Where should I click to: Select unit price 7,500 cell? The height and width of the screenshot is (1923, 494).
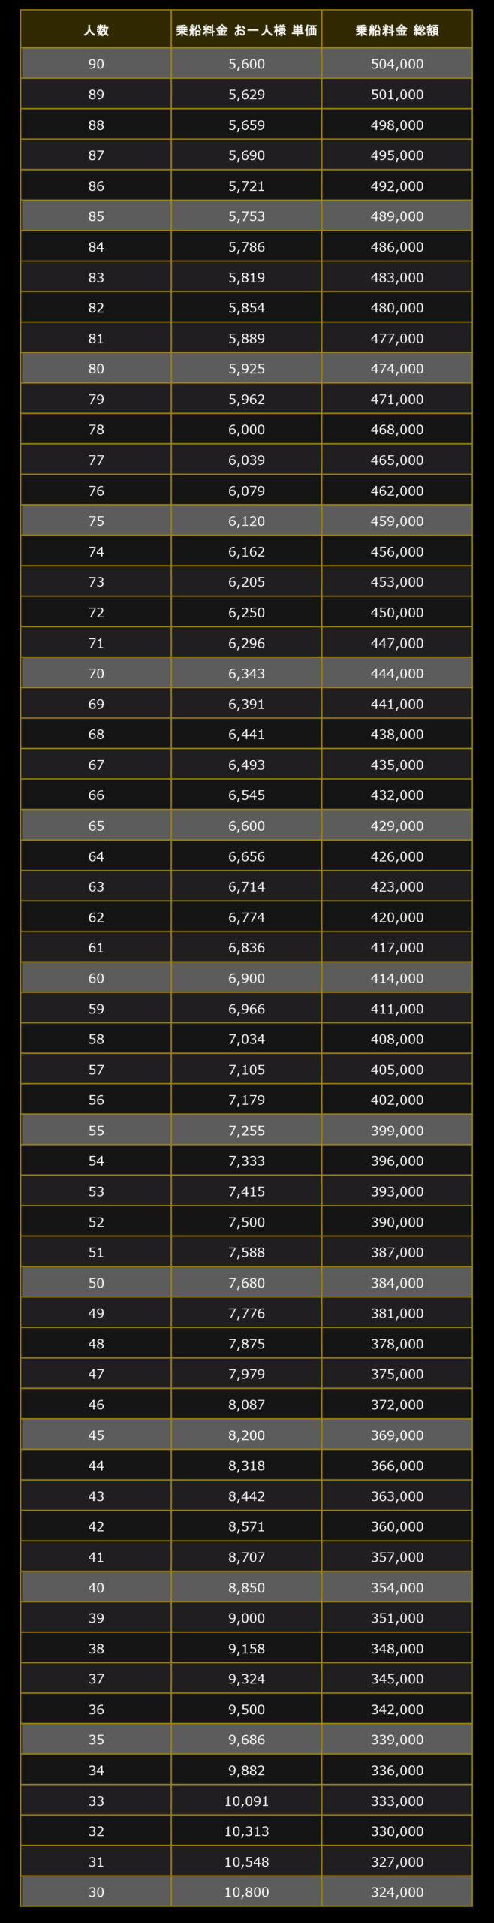pyautogui.click(x=246, y=1222)
